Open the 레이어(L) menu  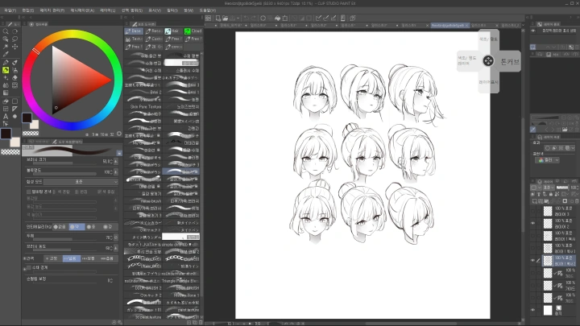click(108, 10)
